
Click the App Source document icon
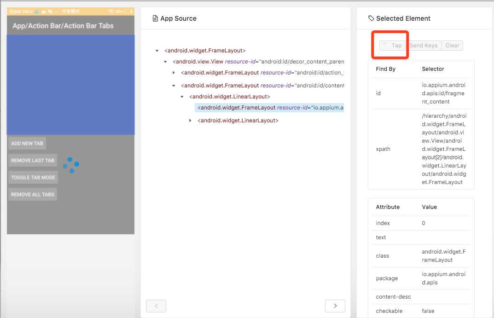[x=155, y=18]
